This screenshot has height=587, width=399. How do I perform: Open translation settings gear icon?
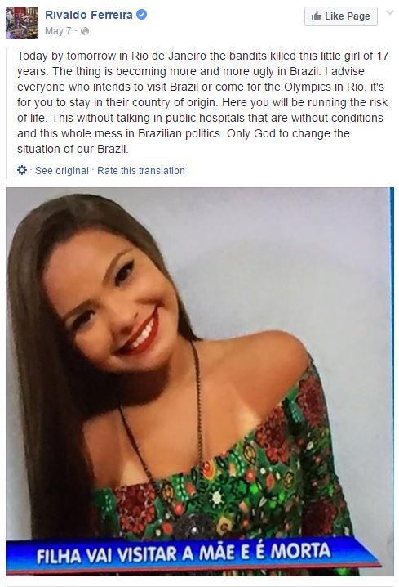pos(22,170)
